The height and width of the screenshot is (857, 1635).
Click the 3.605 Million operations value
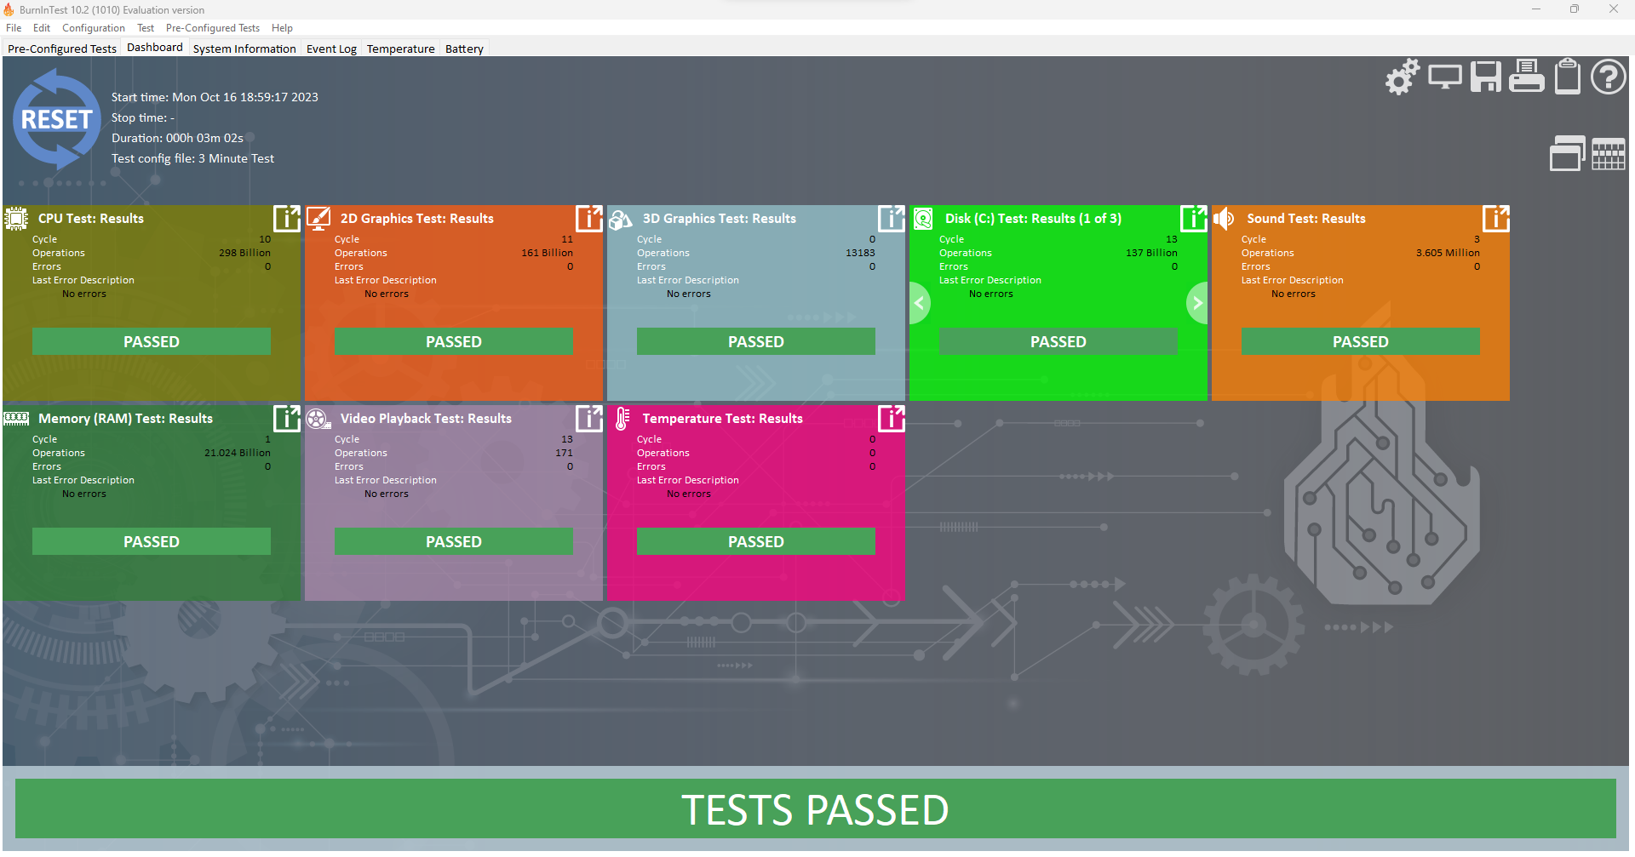1448,253
